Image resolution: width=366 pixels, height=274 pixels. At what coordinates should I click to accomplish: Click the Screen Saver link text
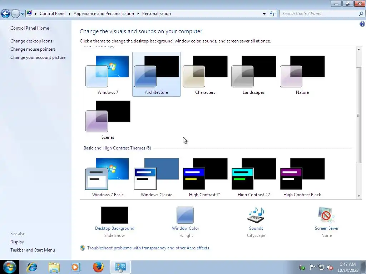pyautogui.click(x=327, y=228)
